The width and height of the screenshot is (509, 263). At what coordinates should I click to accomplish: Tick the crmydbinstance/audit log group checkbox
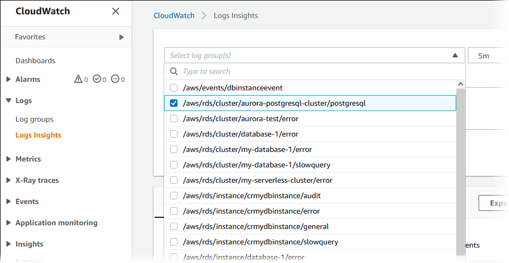click(x=174, y=196)
